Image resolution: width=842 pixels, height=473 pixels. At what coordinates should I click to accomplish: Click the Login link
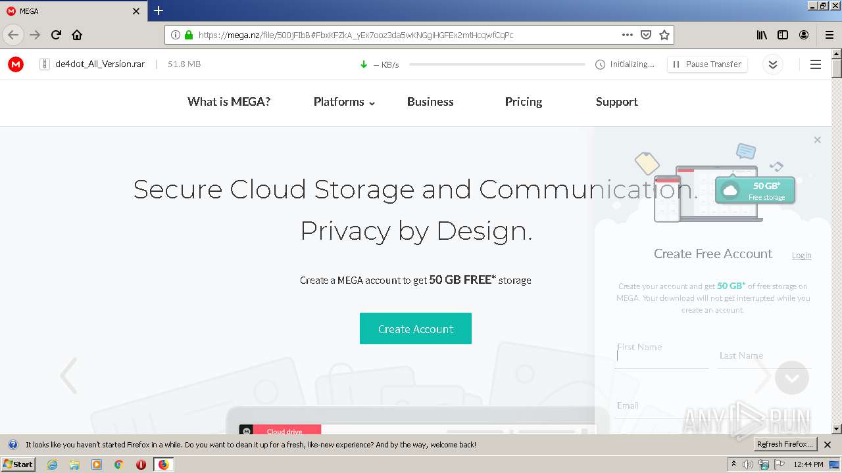pyautogui.click(x=801, y=256)
